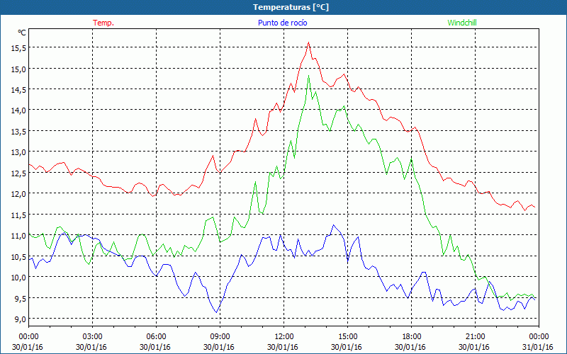This screenshot has width=567, height=354.
Task: Click the 21:00 time axis label
Action: pyautogui.click(x=475, y=337)
